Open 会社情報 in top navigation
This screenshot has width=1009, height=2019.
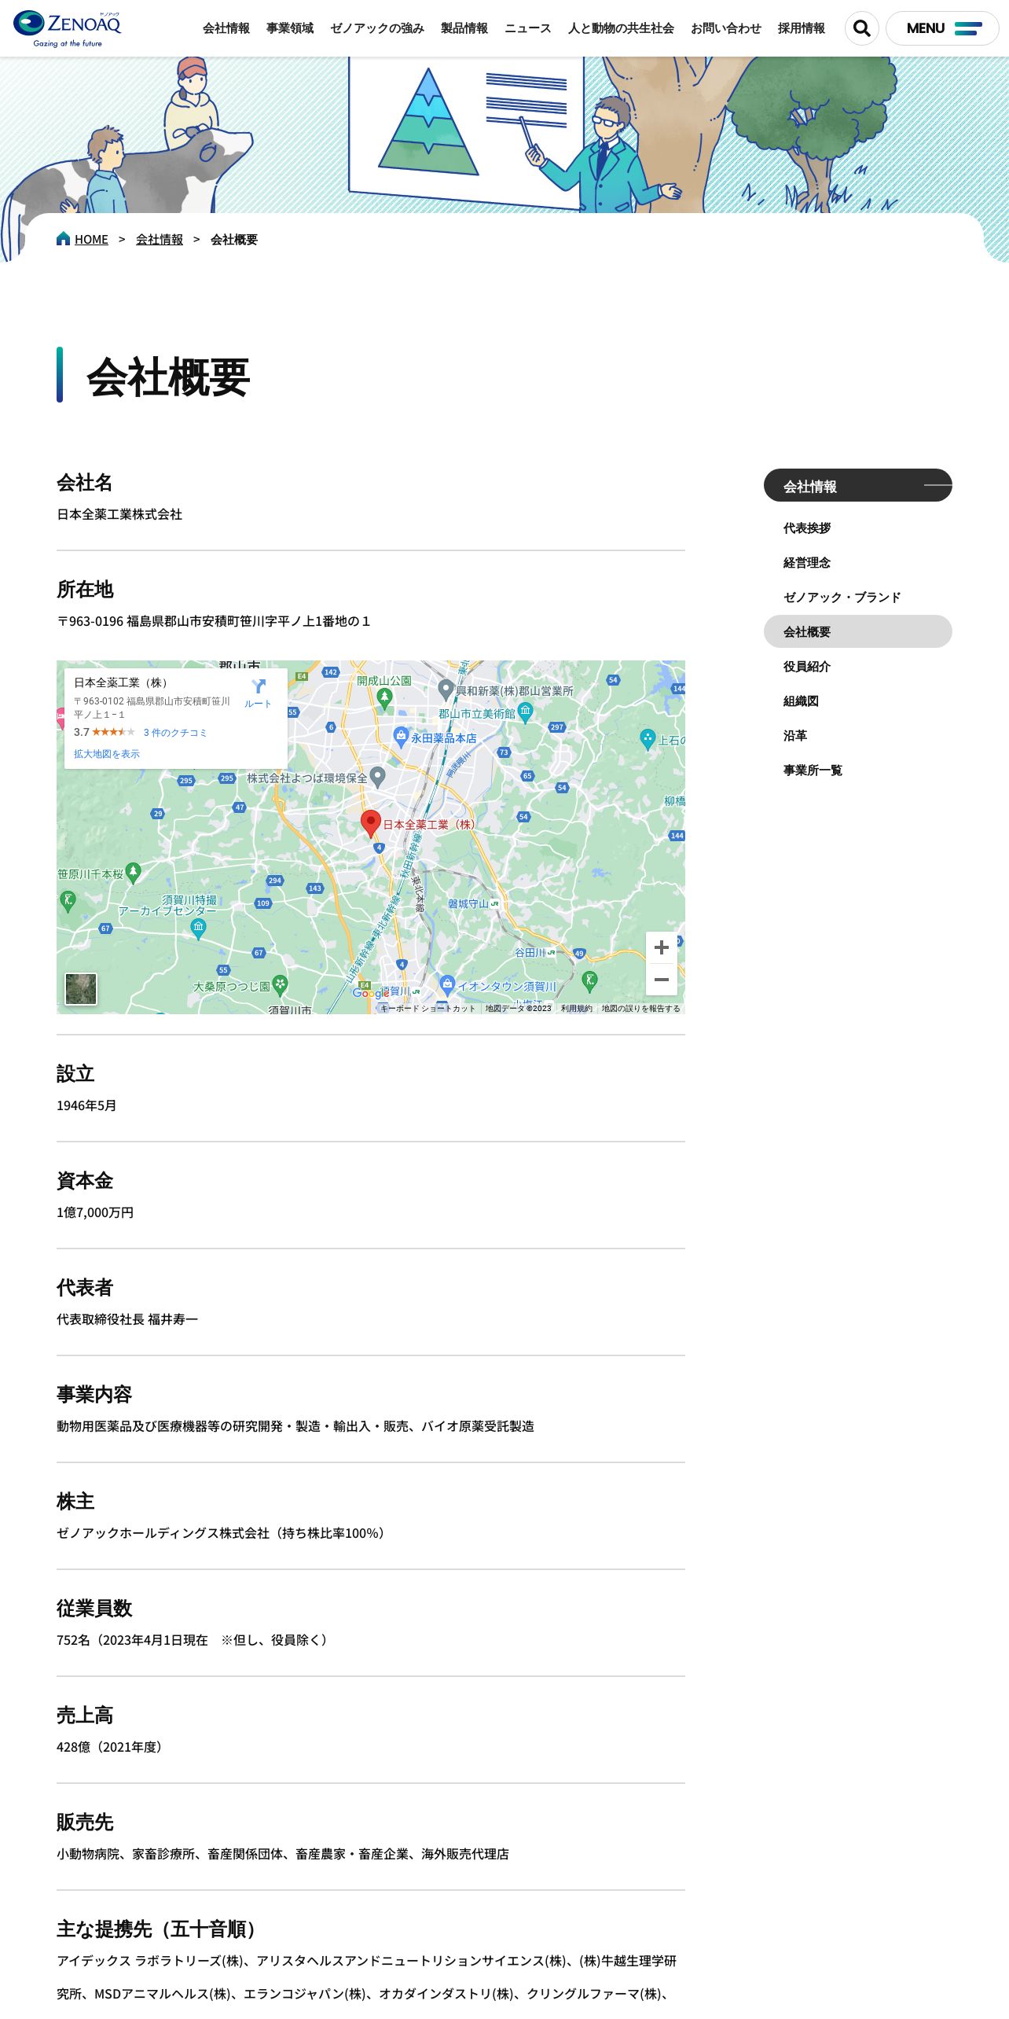[x=226, y=28]
